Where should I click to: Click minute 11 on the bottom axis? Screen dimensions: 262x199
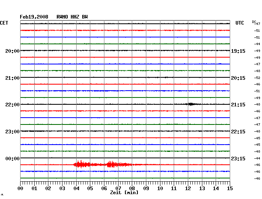coord(174,188)
